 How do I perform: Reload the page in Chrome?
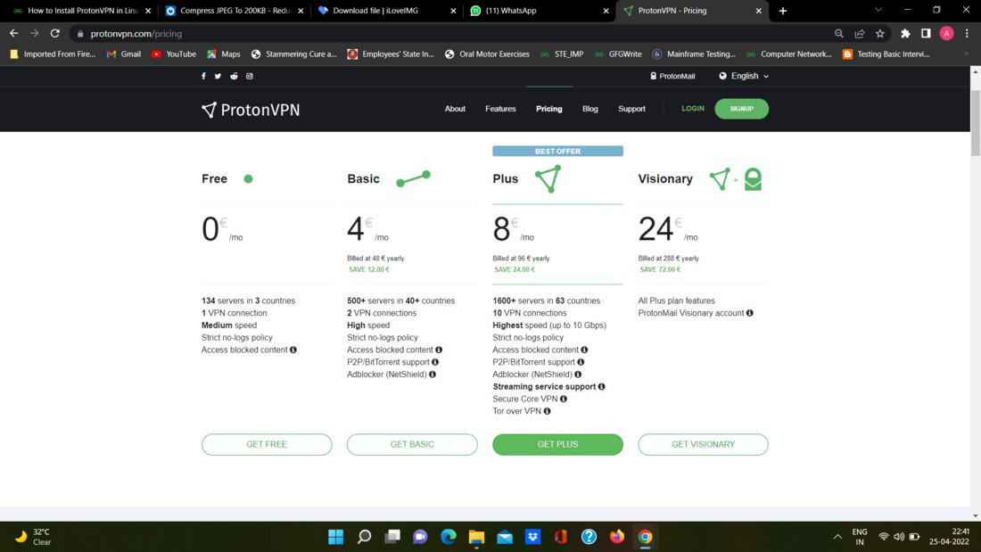(x=55, y=33)
